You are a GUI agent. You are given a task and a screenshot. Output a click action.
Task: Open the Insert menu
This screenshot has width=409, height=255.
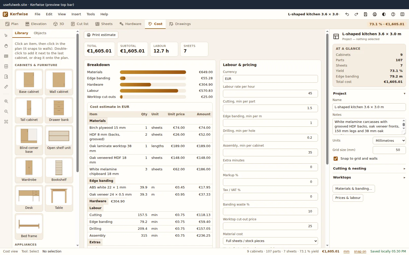click(x=76, y=14)
